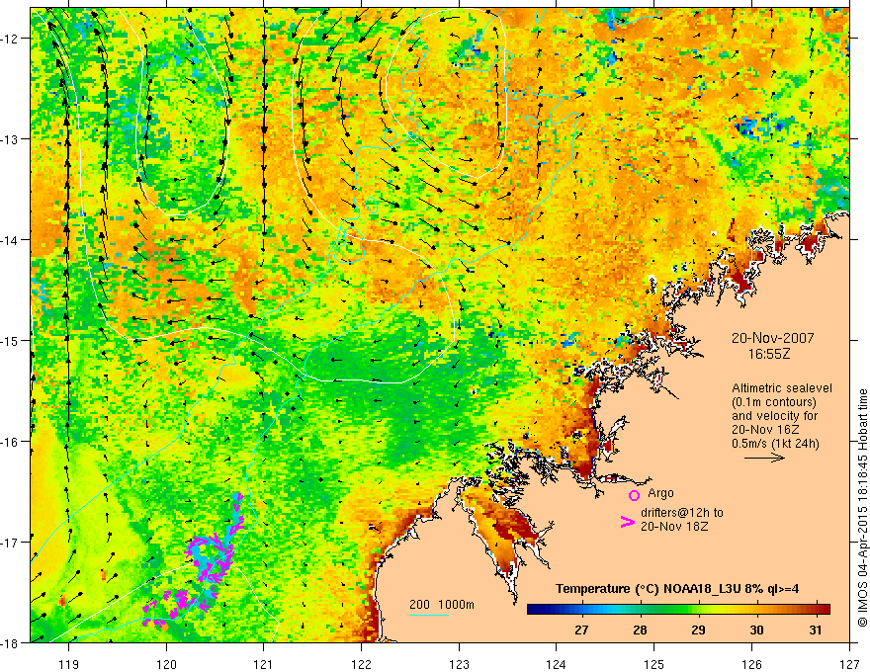Click the 28 value on temperature scale
The height and width of the screenshot is (672, 870).
point(640,630)
